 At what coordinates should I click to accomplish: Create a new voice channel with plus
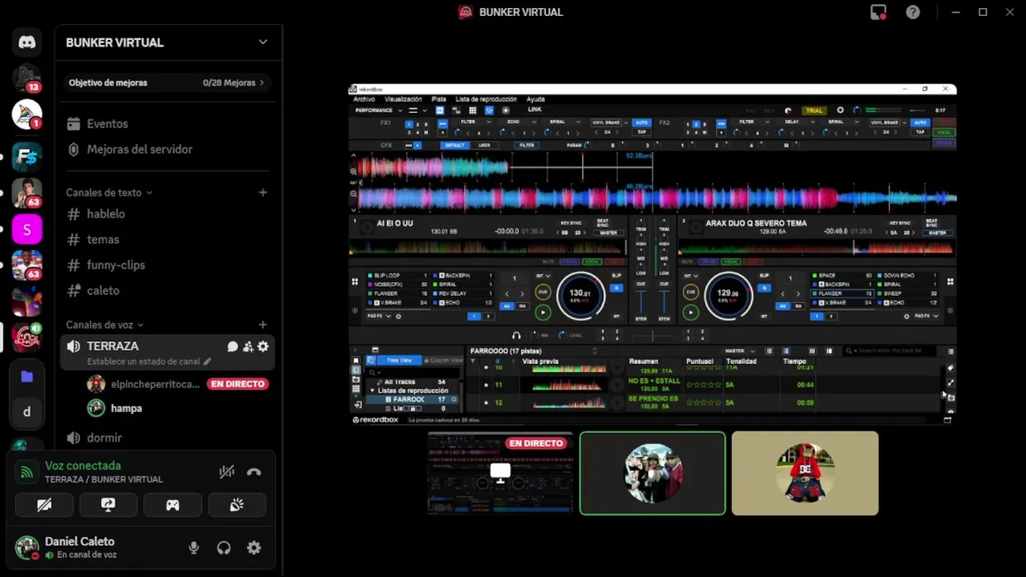(263, 325)
